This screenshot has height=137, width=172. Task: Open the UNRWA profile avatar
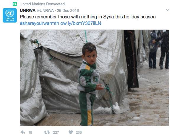(10, 15)
